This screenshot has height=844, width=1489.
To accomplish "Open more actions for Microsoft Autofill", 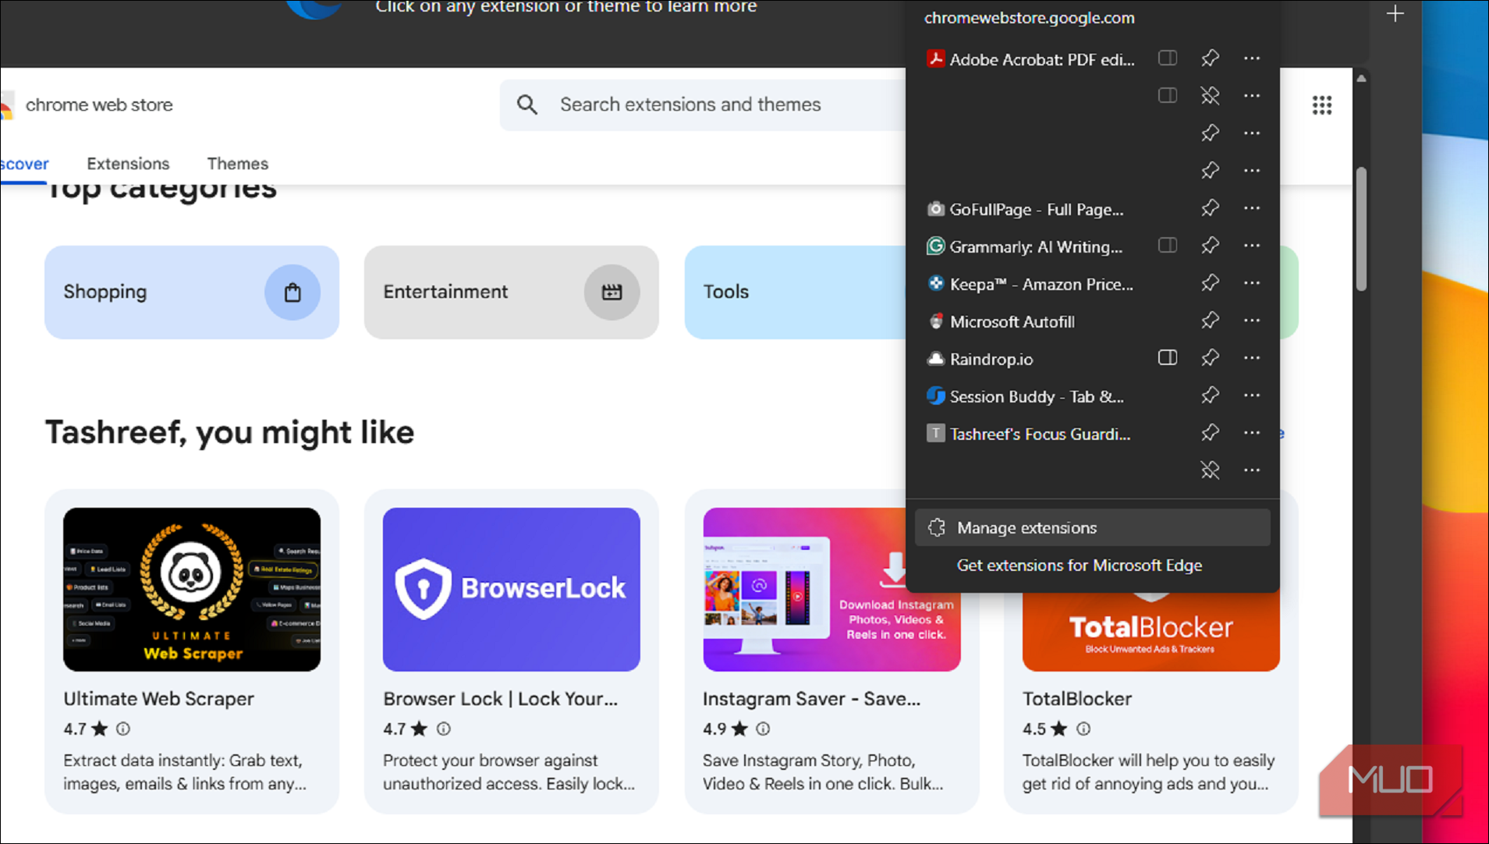I will 1252,321.
